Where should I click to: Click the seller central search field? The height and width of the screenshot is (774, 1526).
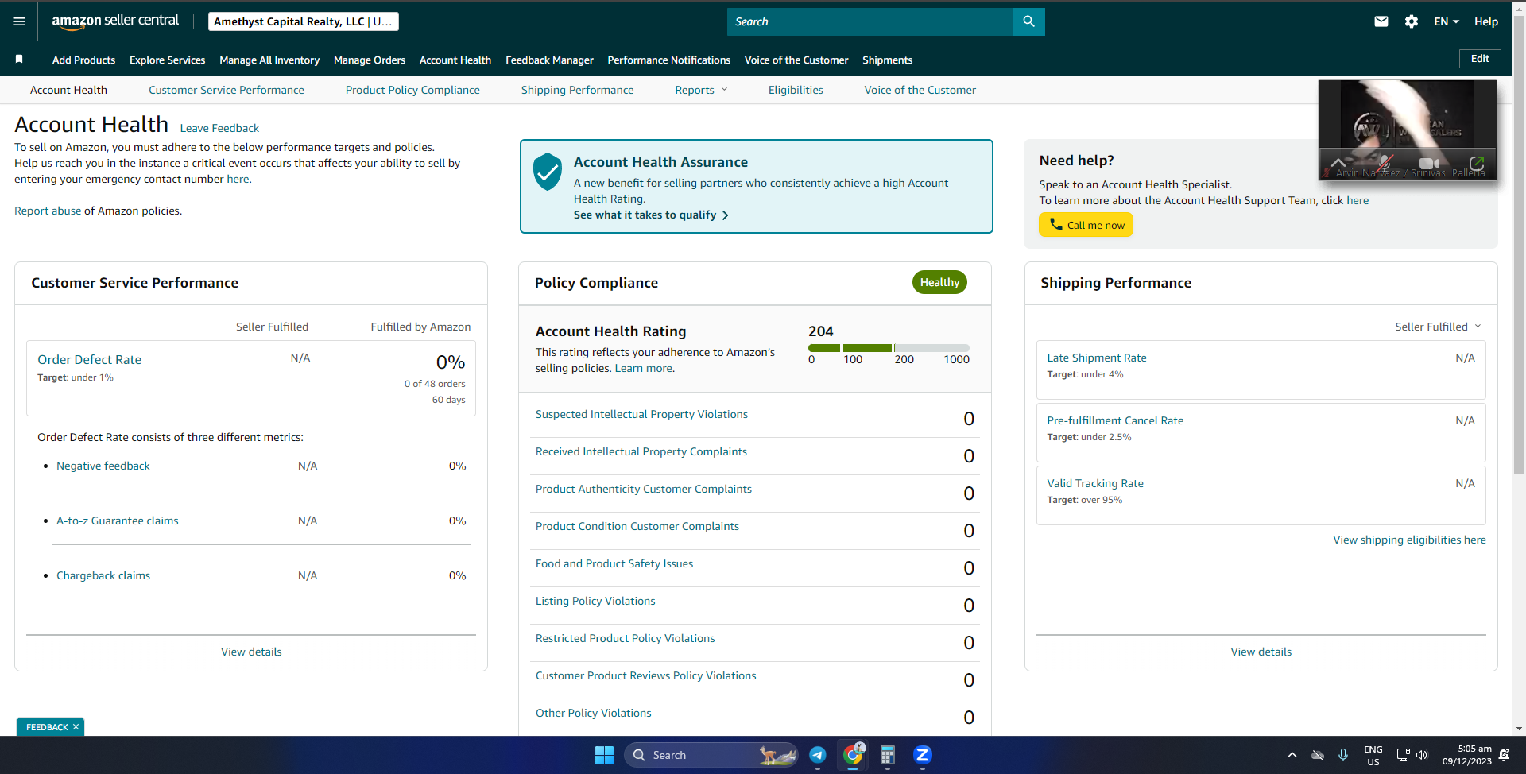coord(870,21)
